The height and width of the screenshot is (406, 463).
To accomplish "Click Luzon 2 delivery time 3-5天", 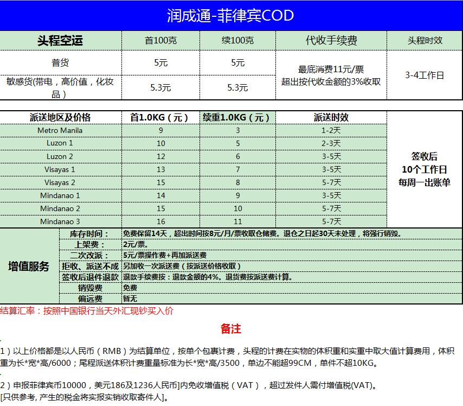I will pos(331,156).
